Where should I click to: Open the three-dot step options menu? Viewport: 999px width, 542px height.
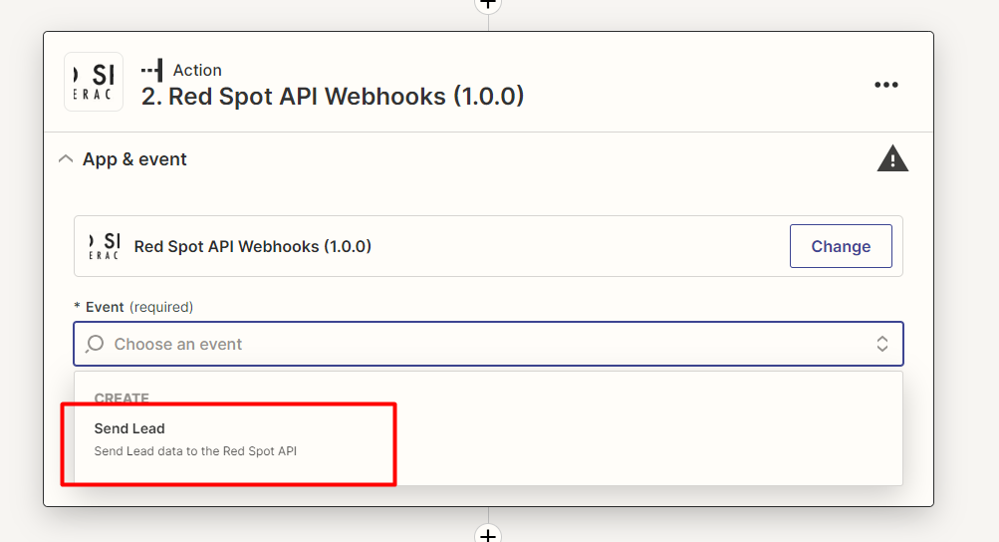point(885,85)
